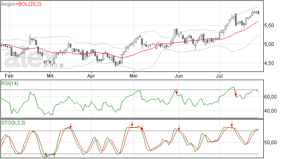Image resolution: width=283 pixels, height=159 pixels.
Task: Click the 5,50 price axis value
Action: point(269,25)
